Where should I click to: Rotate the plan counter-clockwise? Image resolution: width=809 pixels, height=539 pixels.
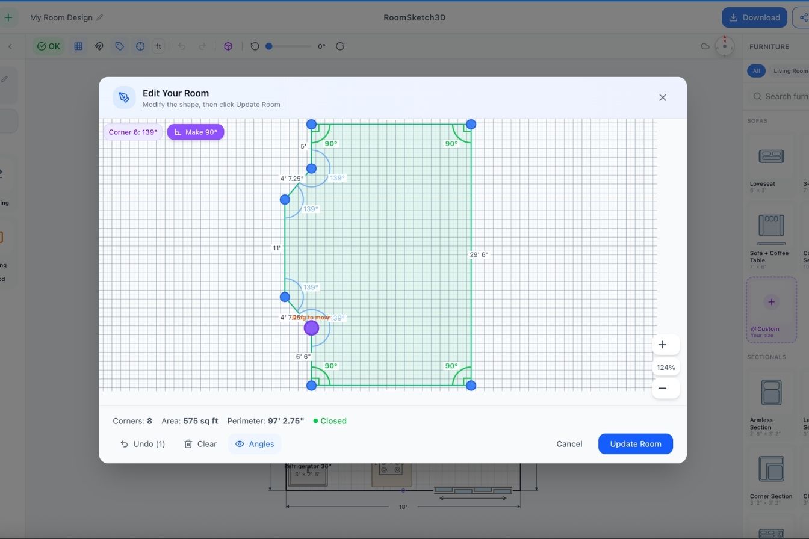(x=255, y=46)
